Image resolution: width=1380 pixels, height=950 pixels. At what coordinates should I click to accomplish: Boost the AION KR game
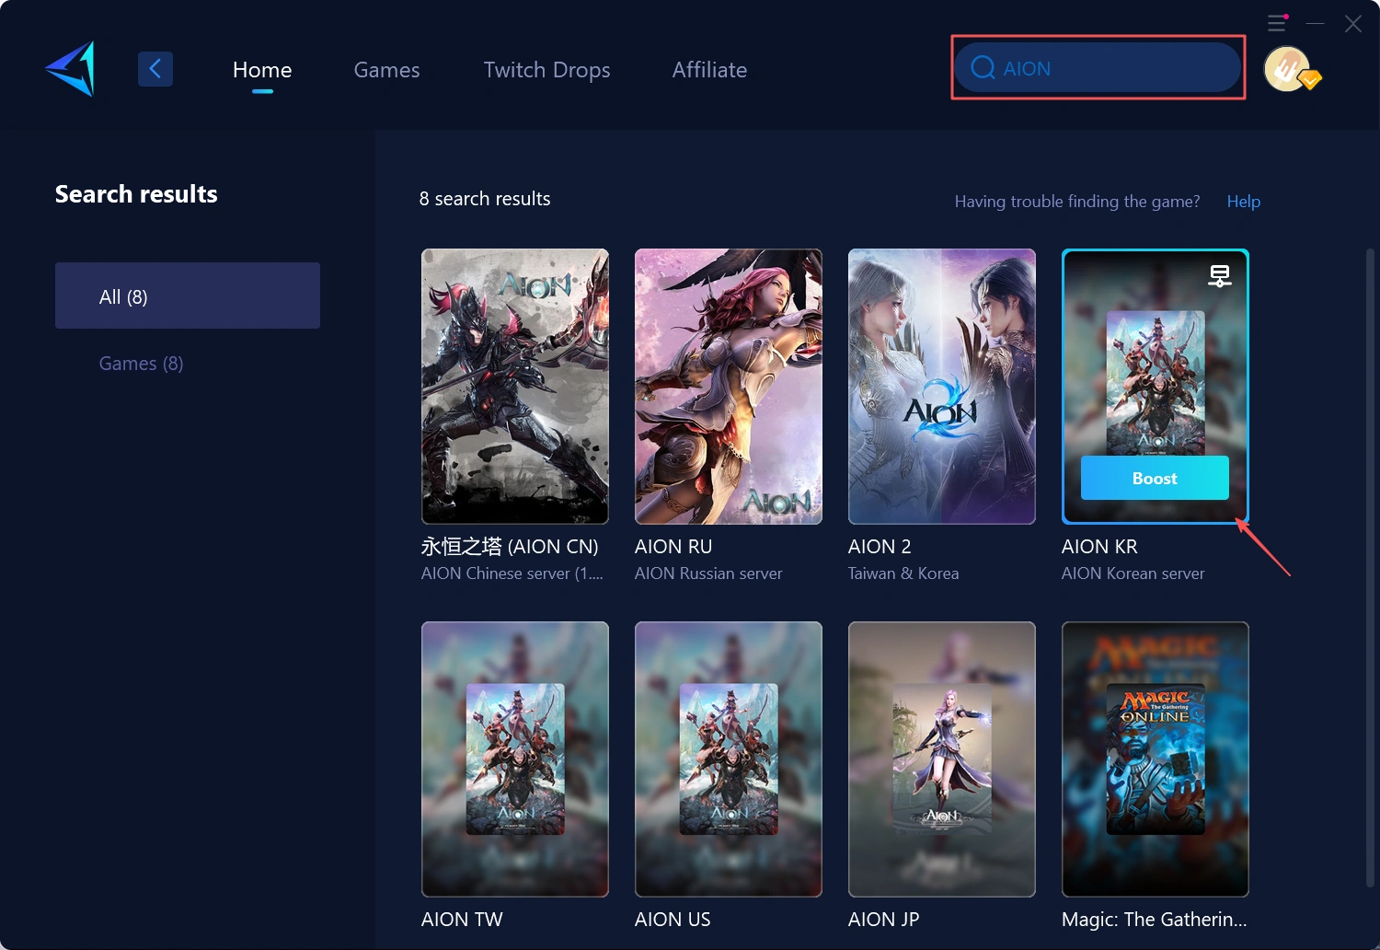click(x=1155, y=478)
